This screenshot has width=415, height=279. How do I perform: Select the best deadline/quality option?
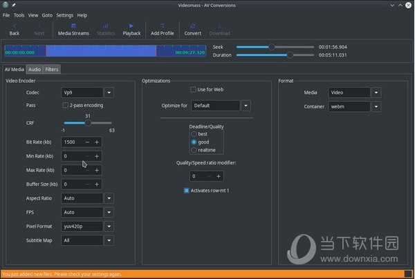(194, 134)
